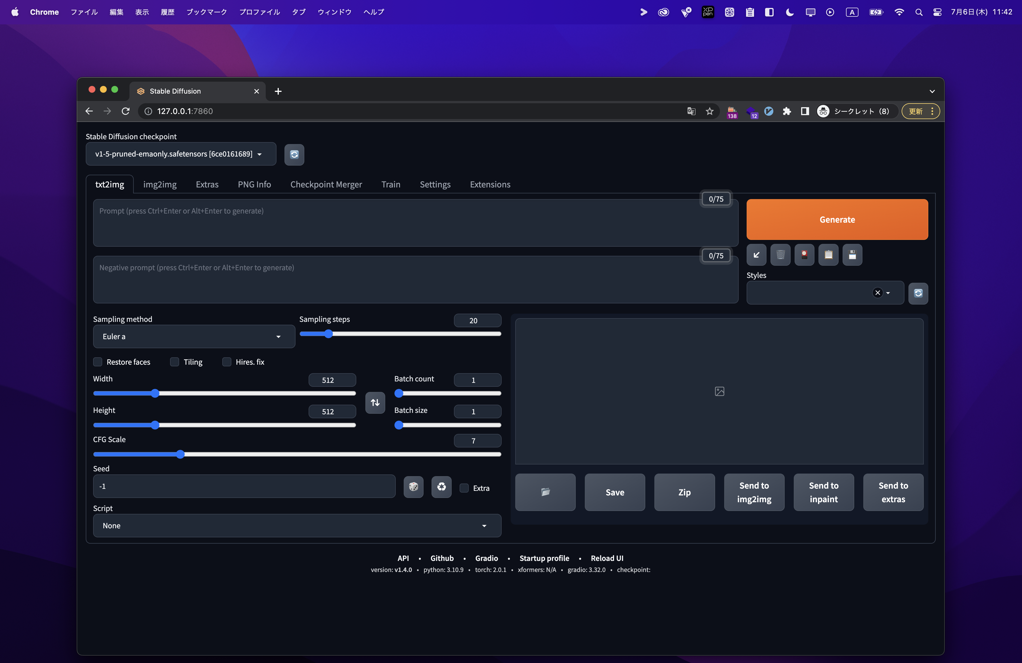
Task: Open the Extensions tab
Action: [x=490, y=184]
